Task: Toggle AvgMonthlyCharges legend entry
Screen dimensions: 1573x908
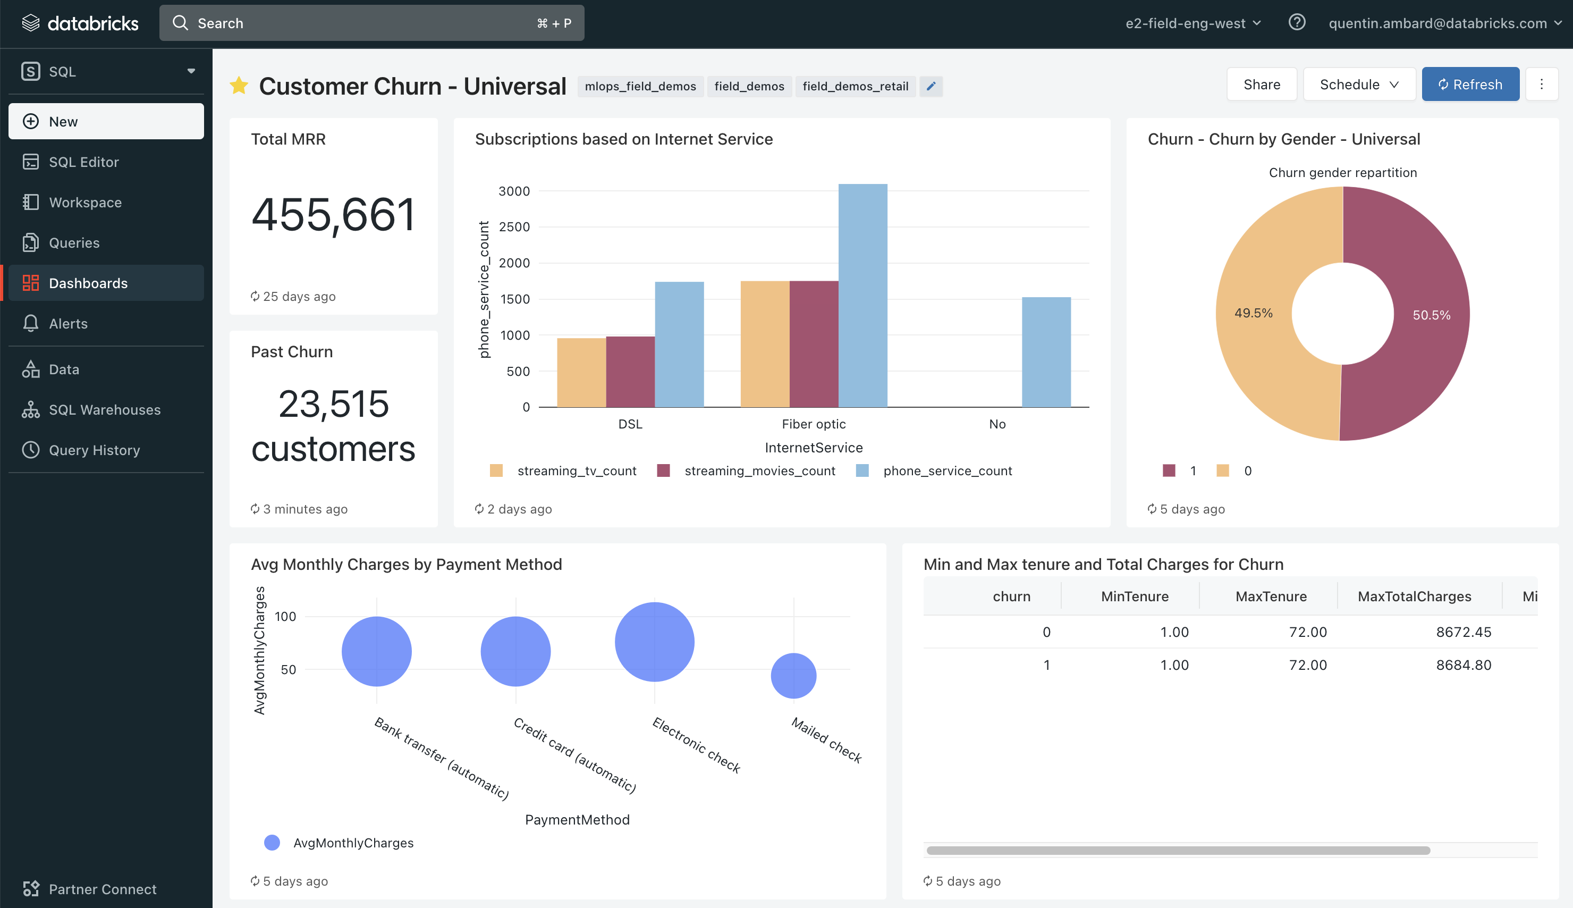Action: 339,843
